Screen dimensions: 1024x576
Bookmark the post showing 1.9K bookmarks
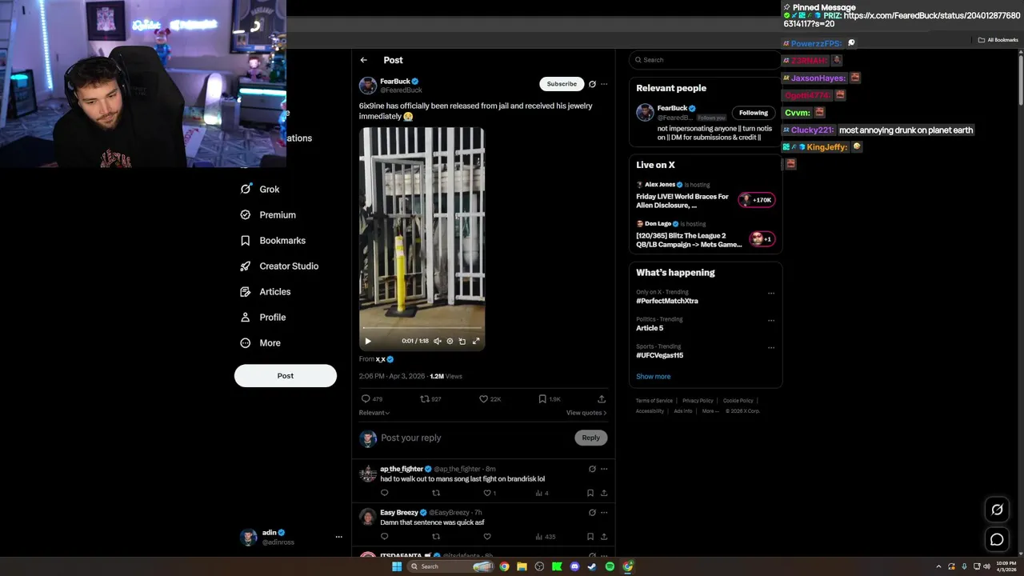pyautogui.click(x=549, y=398)
